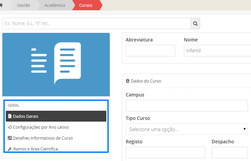
Task: Click the Registo input box
Action: [x=165, y=152]
